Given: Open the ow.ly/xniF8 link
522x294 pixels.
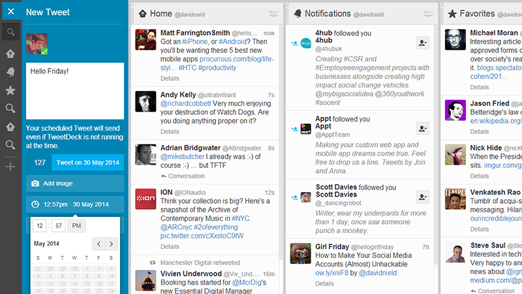Looking at the screenshot, I should (331, 272).
